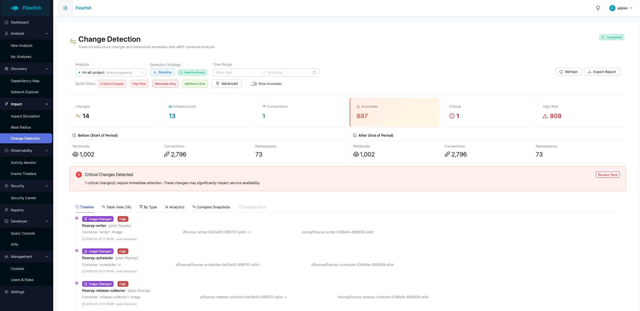
Task: Open the Compare Snapshots tab
Action: (x=211, y=207)
